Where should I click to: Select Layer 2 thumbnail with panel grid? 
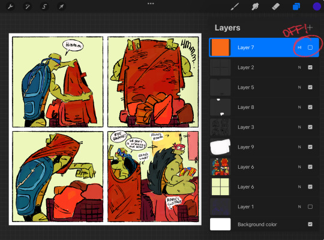220,68
